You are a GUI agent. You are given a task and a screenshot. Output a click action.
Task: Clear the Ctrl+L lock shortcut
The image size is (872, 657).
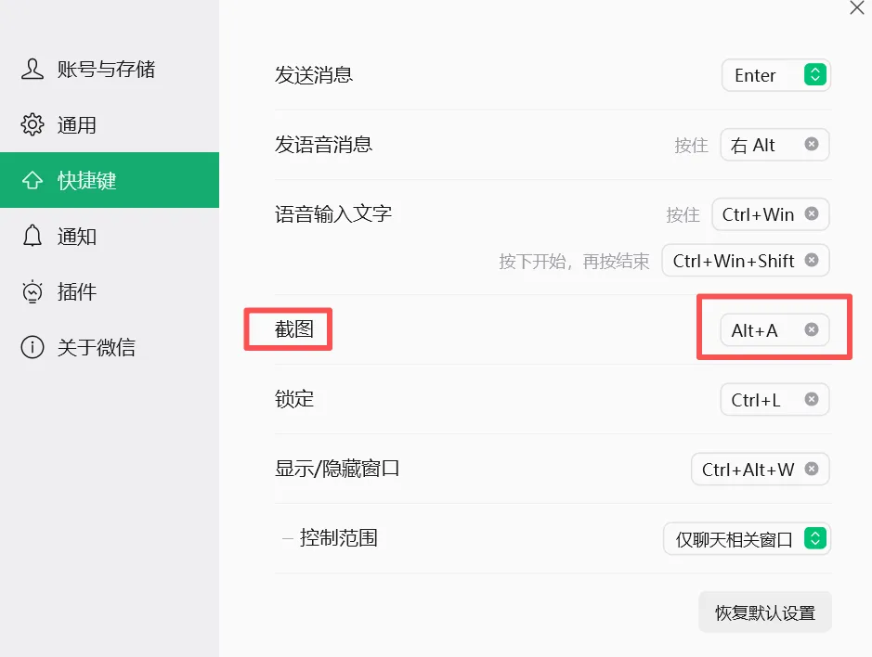[812, 400]
